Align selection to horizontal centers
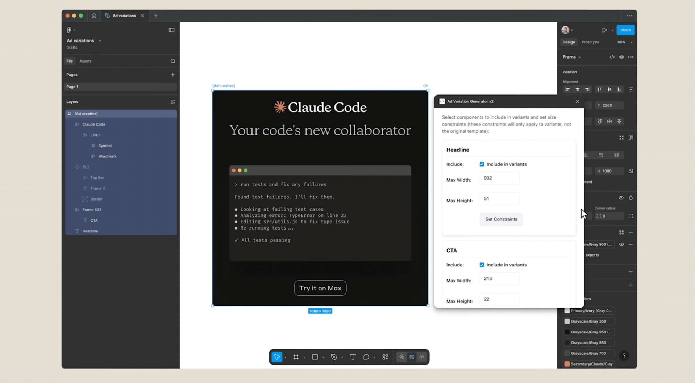 pos(578,89)
